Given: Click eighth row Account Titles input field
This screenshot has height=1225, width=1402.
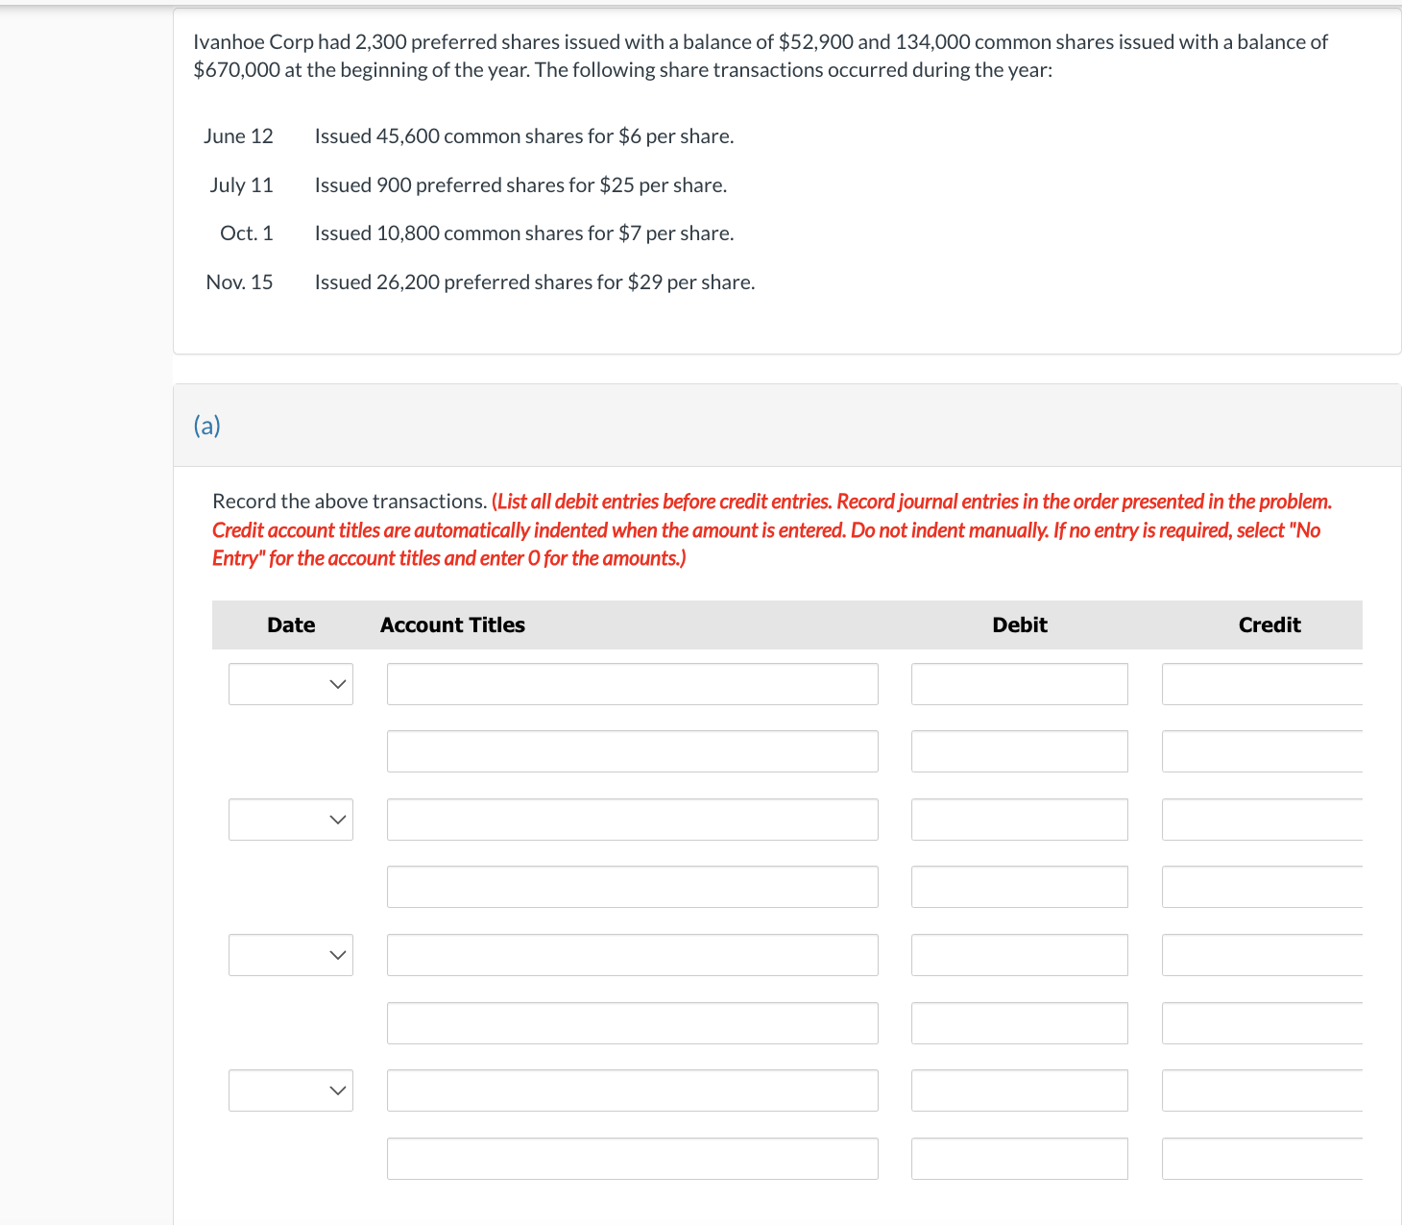Looking at the screenshot, I should [633, 1159].
